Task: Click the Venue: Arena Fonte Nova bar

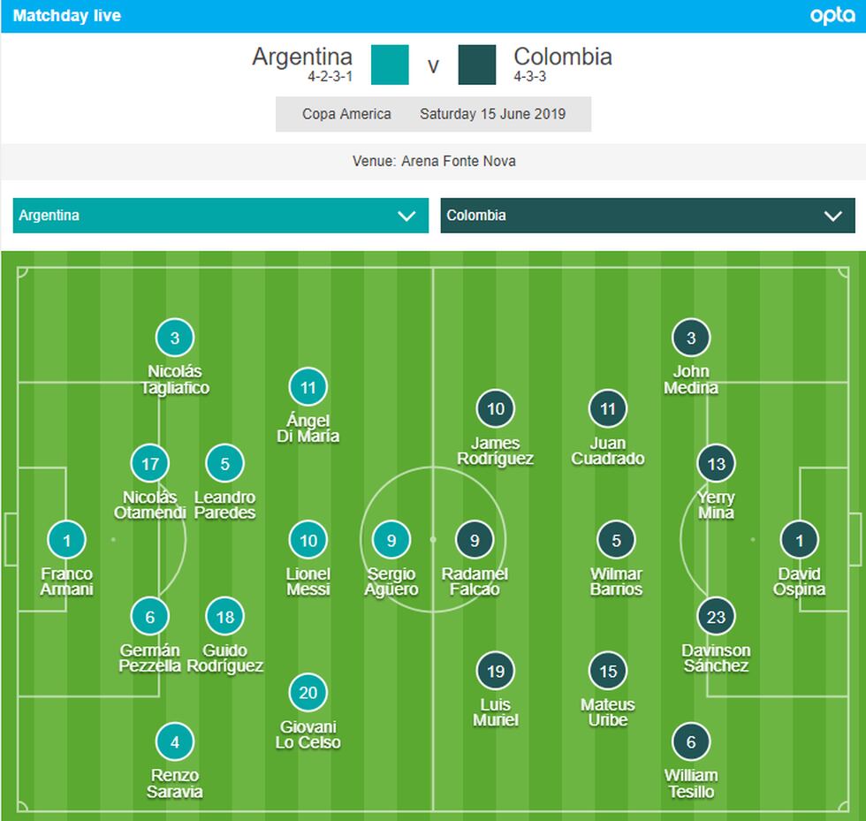Action: pyautogui.click(x=433, y=162)
